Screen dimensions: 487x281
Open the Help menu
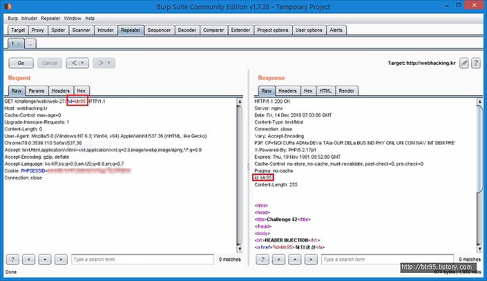tap(90, 18)
